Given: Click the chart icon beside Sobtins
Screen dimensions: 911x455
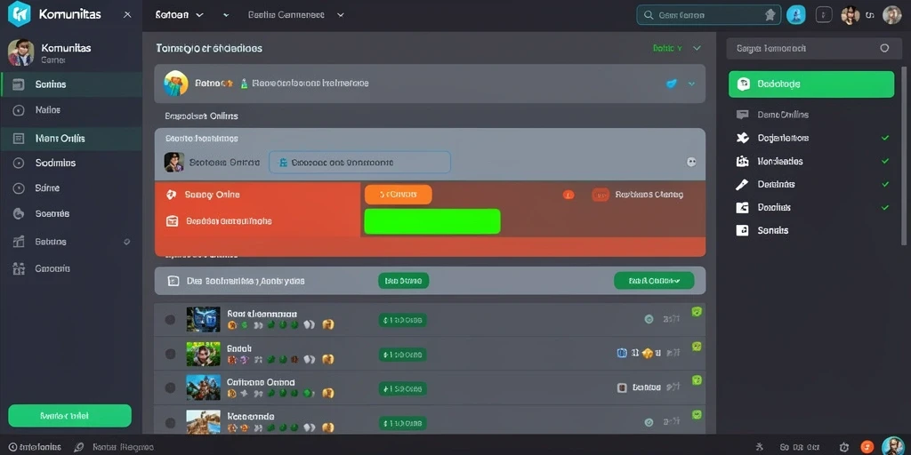Looking at the screenshot, I should tap(19, 242).
